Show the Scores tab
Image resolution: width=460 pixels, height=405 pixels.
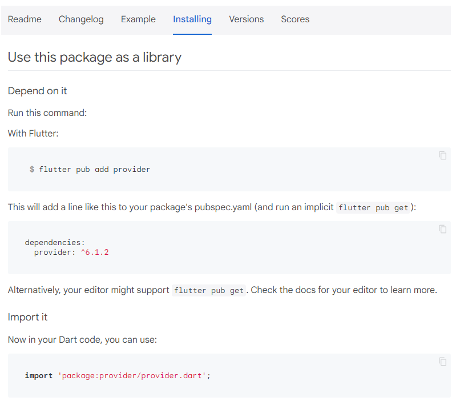tap(295, 19)
